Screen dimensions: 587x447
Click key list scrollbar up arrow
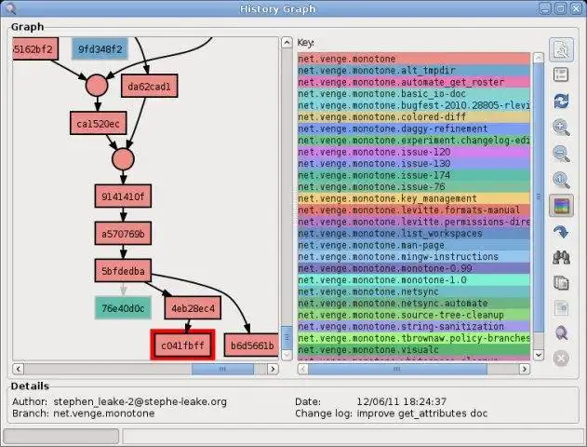tap(539, 58)
